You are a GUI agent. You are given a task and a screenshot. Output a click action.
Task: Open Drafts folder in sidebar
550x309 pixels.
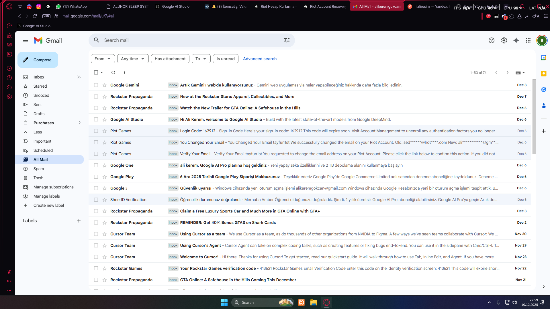pos(49,114)
